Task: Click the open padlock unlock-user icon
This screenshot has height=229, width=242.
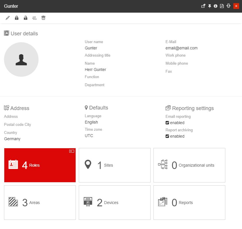Action: point(26,18)
